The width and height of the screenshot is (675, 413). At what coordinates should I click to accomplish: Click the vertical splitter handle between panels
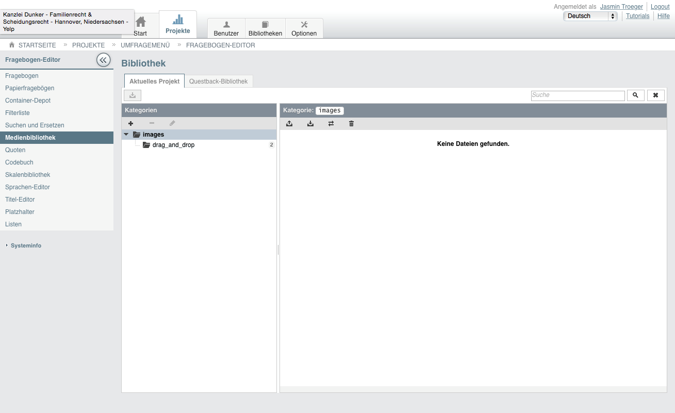278,250
